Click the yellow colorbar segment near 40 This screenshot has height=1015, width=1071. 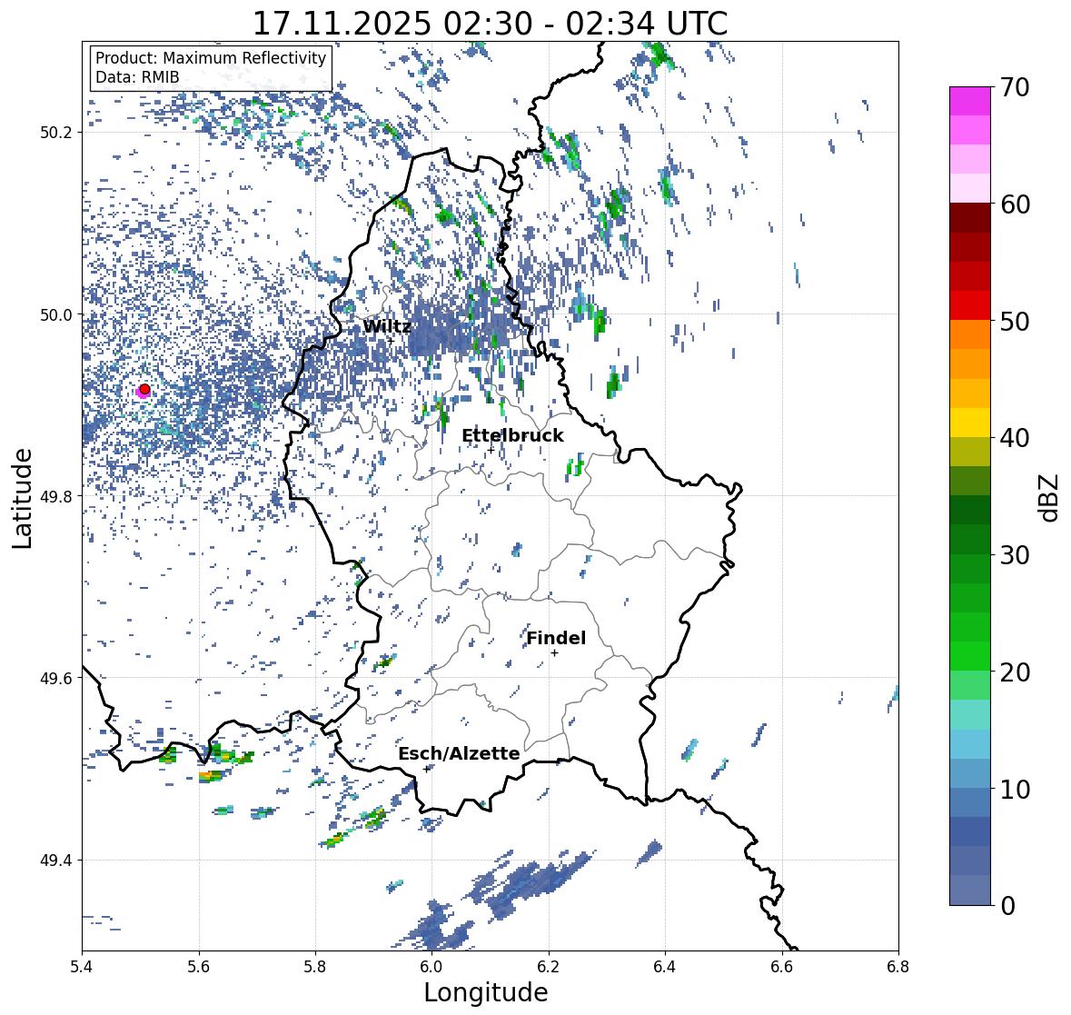tap(970, 423)
